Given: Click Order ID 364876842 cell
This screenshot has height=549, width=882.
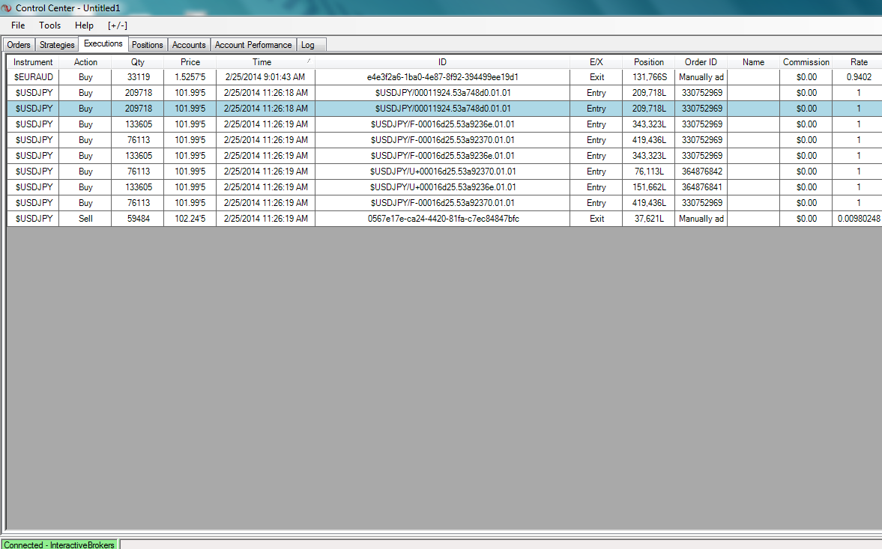Looking at the screenshot, I should 701,172.
